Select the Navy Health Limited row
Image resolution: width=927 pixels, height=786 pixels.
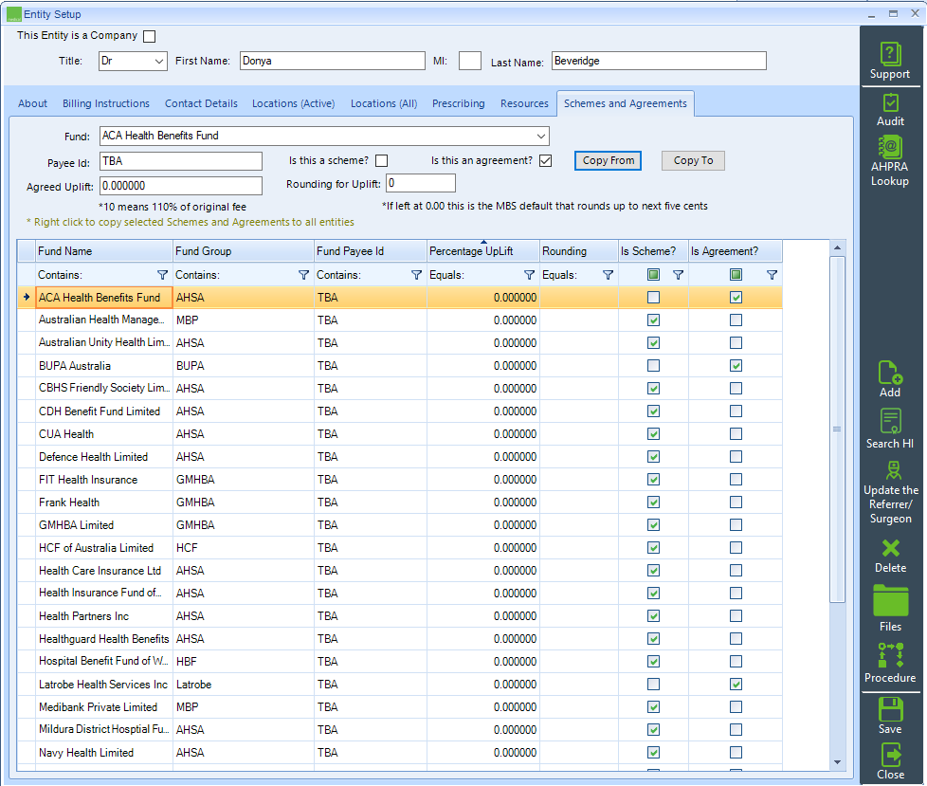[400, 752]
